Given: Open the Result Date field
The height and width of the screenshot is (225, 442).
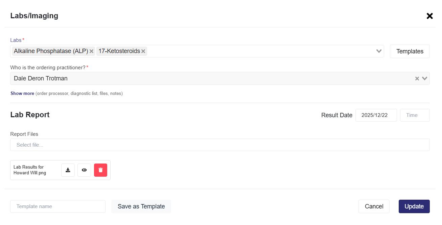Looking at the screenshot, I should click(x=376, y=115).
